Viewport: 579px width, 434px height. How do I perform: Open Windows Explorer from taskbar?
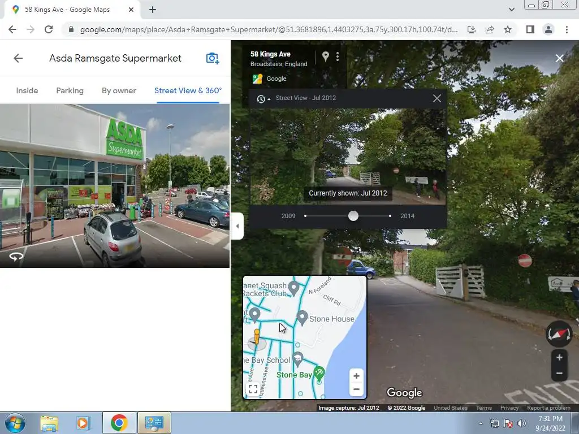click(x=49, y=423)
